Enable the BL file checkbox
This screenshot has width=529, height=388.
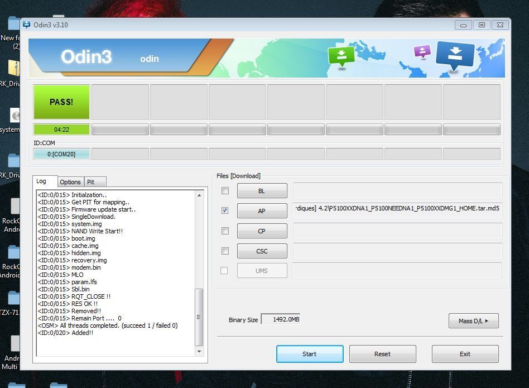(225, 191)
